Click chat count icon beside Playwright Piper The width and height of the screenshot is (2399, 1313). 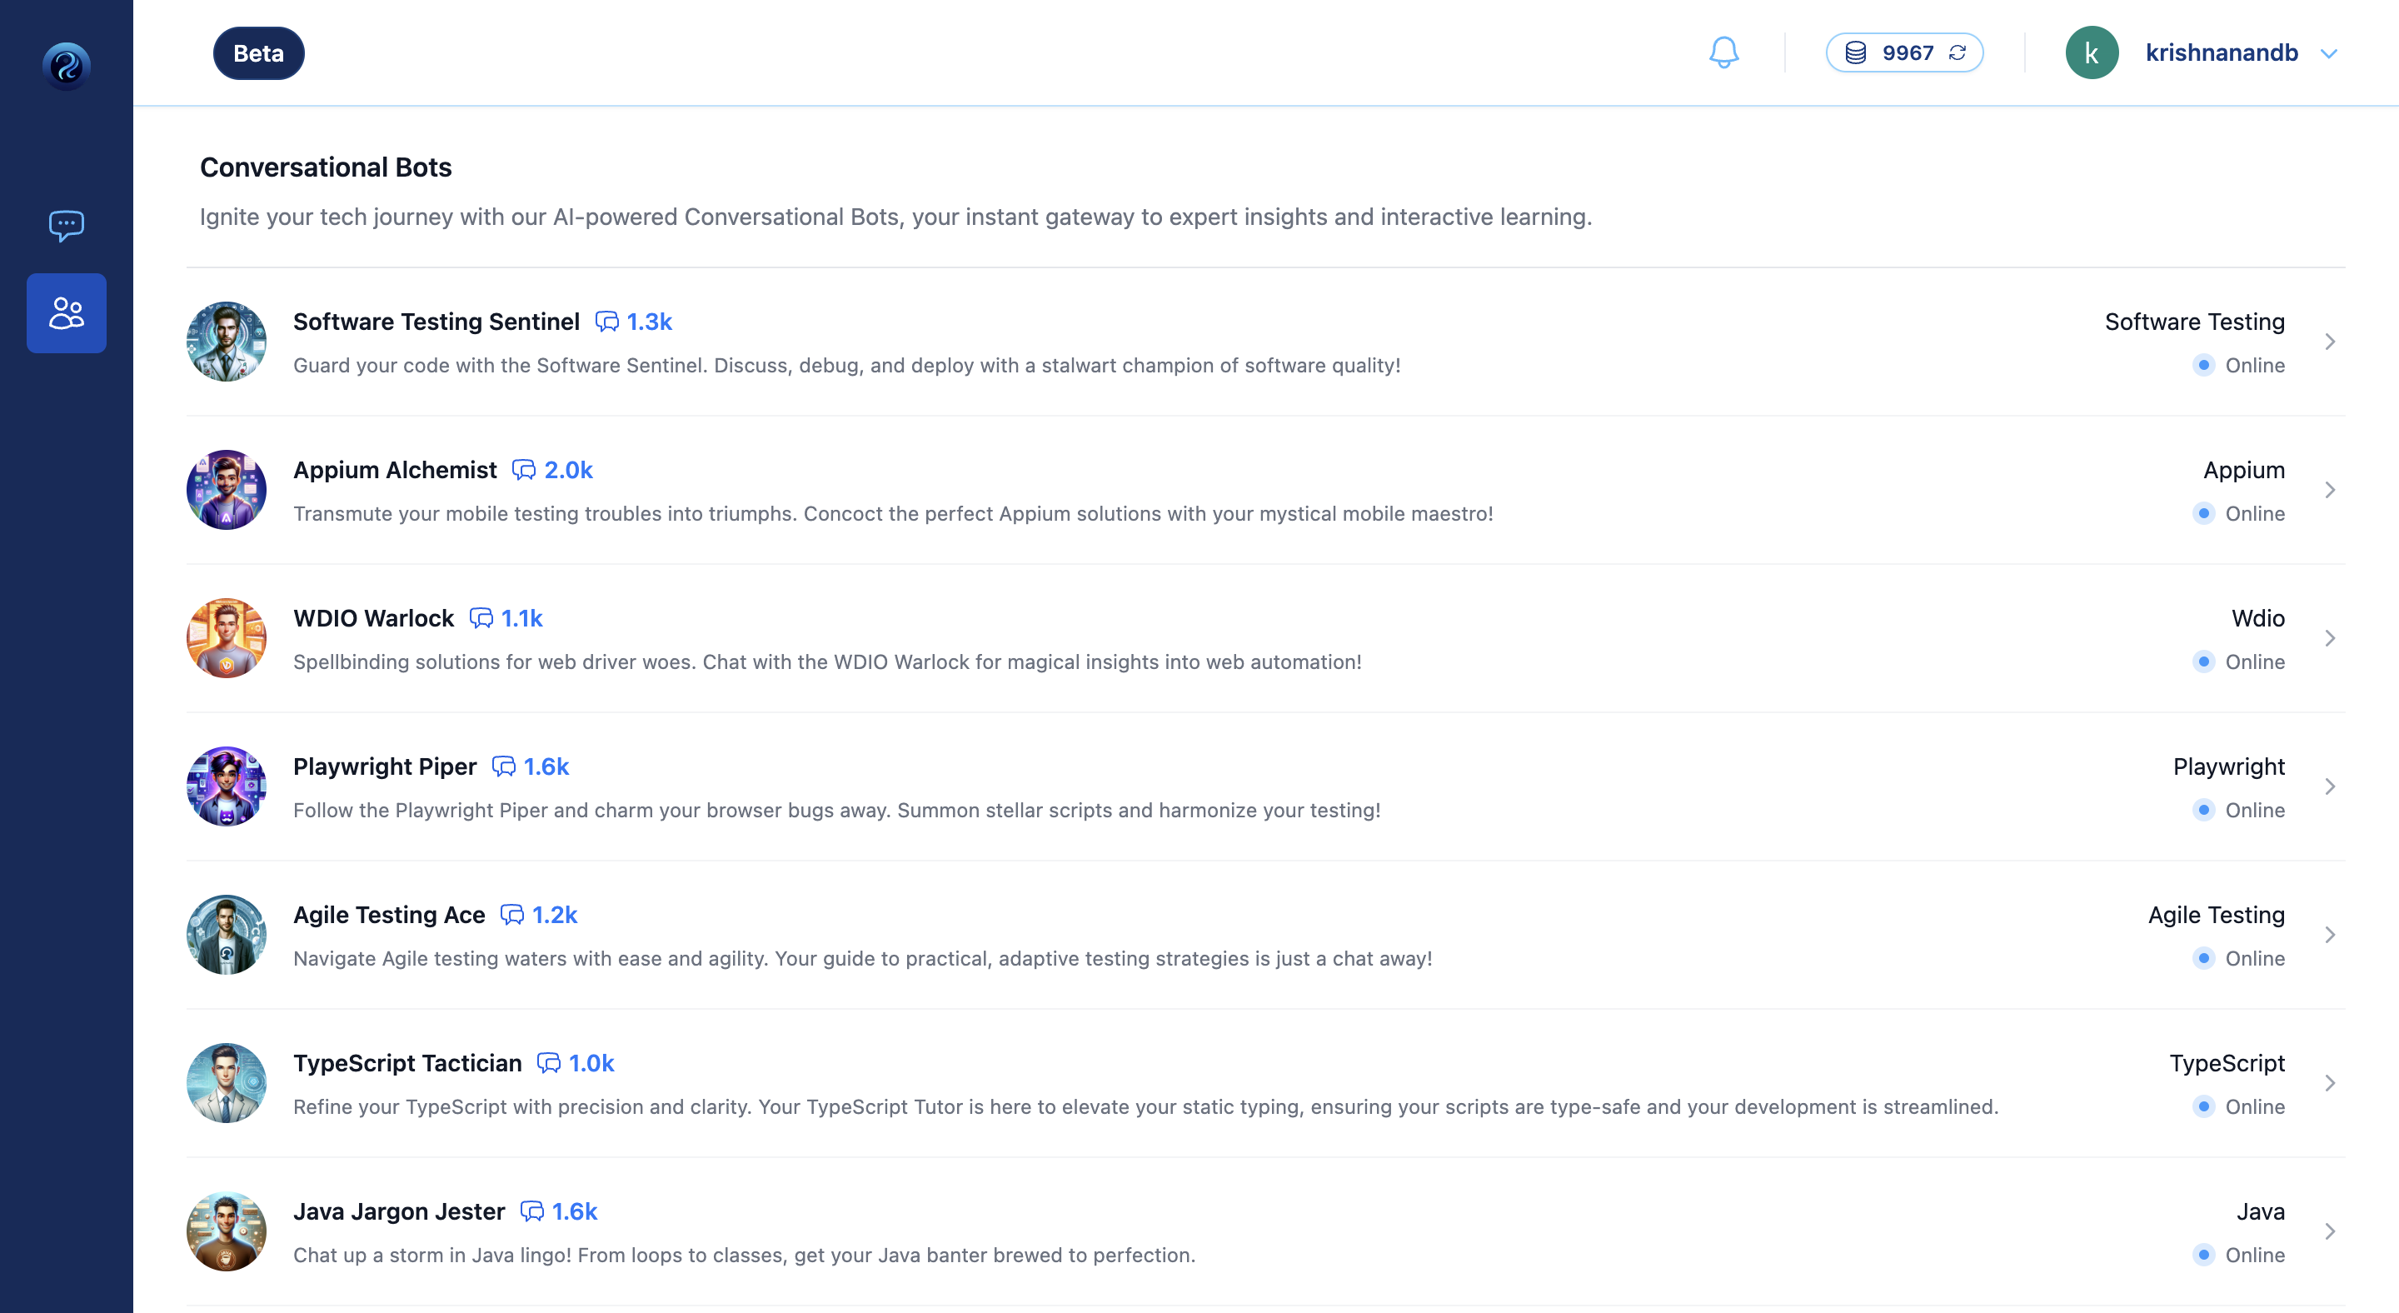[503, 766]
